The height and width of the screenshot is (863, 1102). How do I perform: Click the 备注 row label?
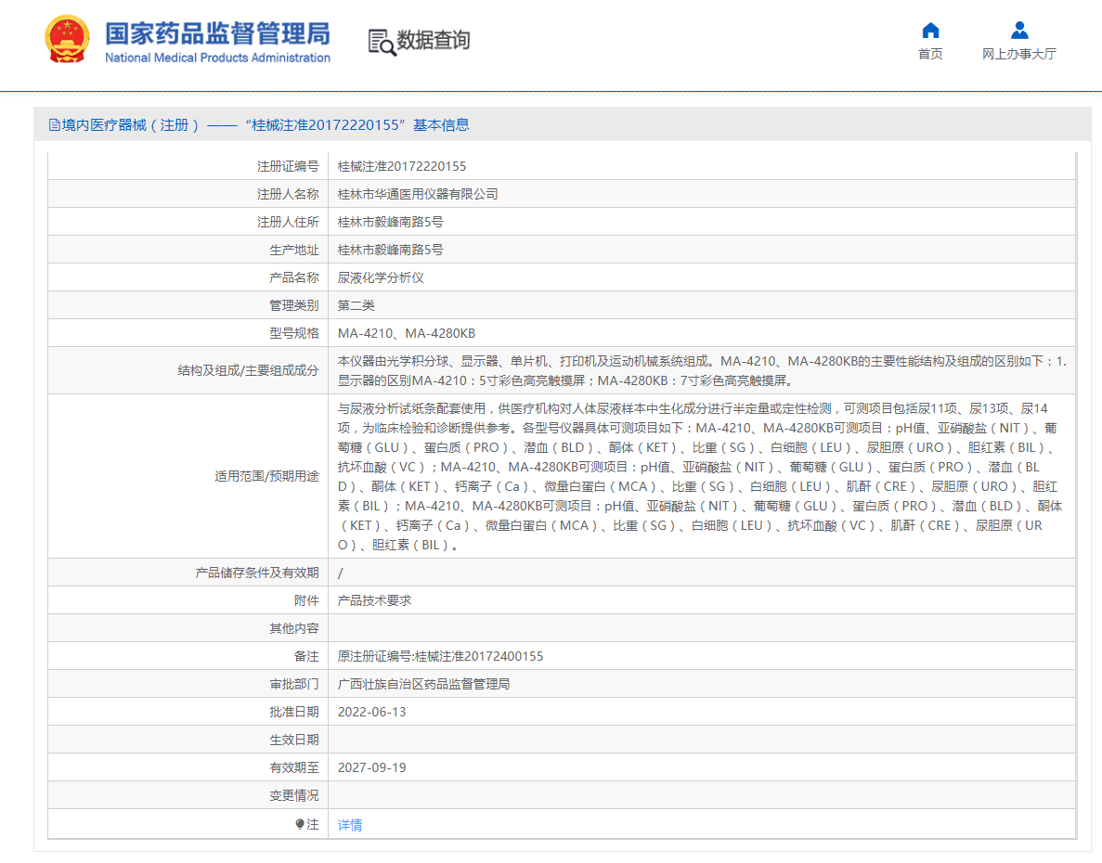coord(306,656)
